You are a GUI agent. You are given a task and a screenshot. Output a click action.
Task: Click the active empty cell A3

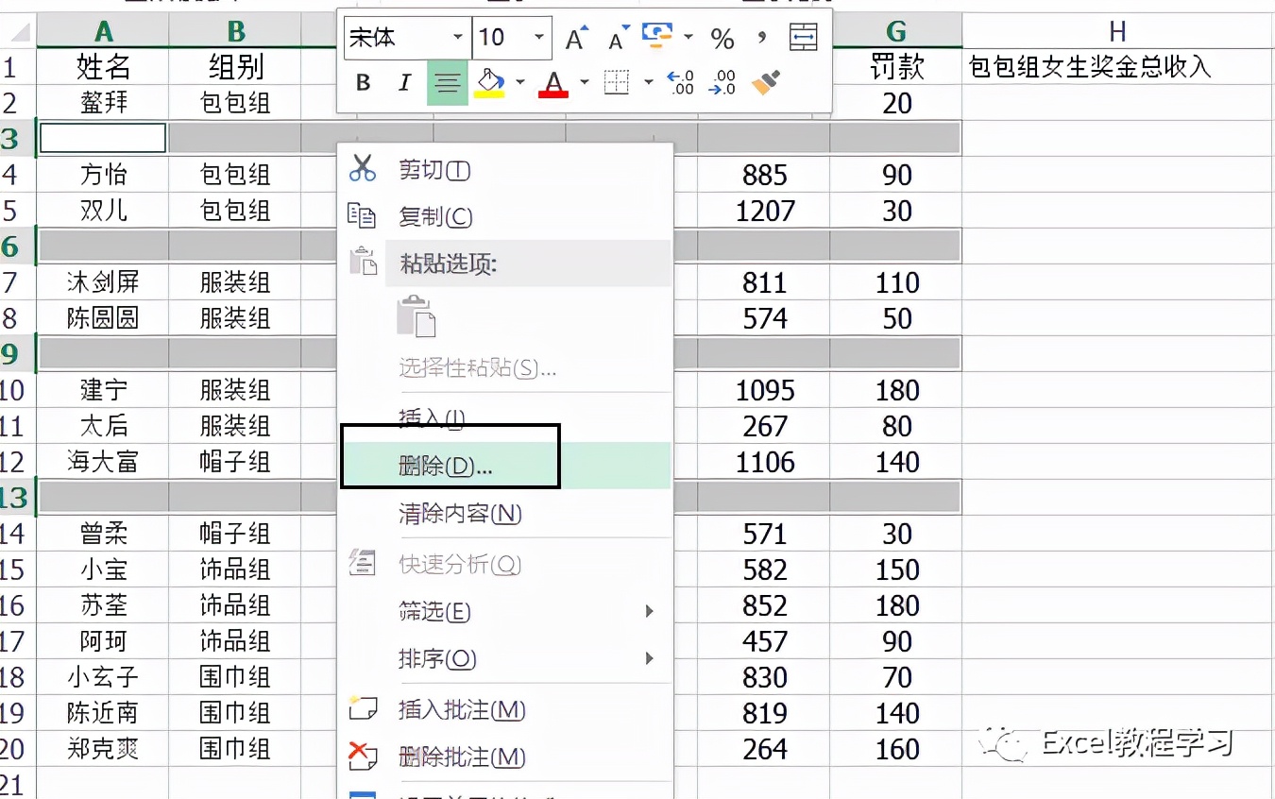tap(103, 138)
